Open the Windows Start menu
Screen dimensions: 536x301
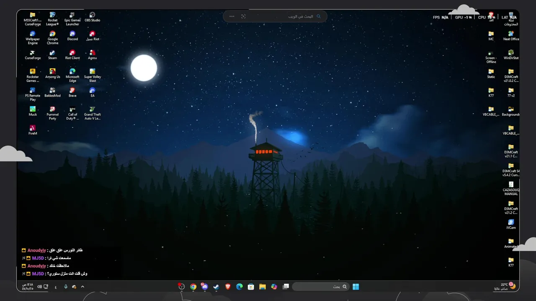point(356,287)
